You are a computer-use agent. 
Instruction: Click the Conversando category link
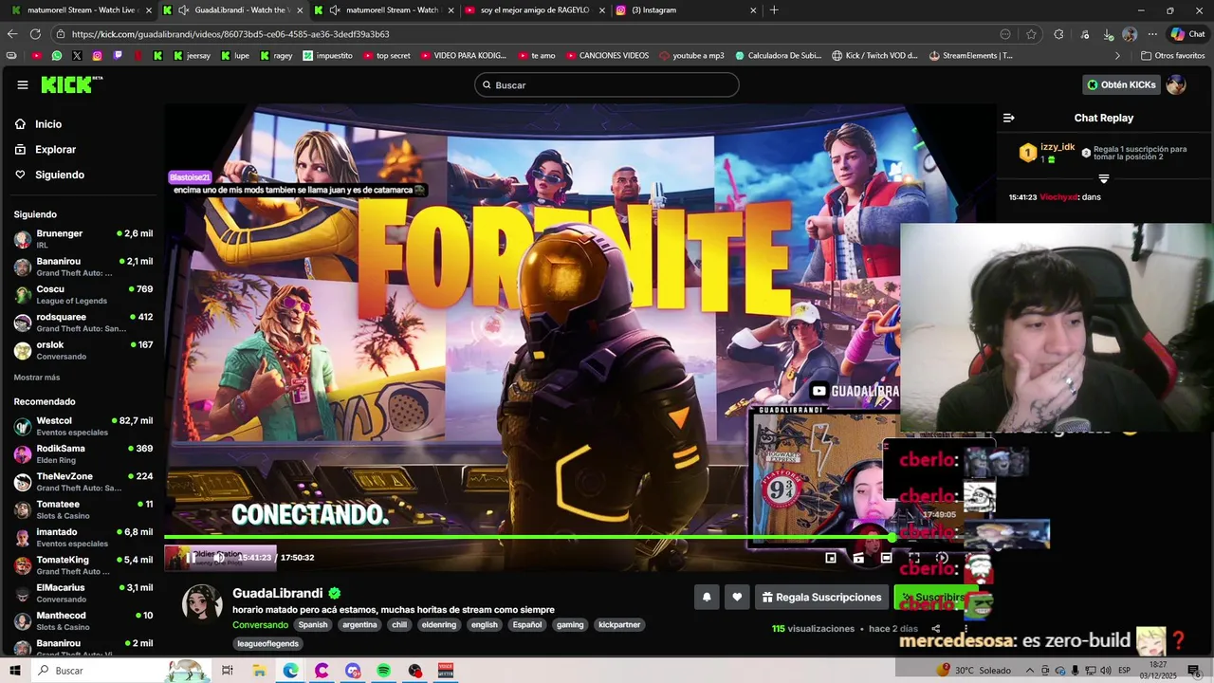pos(260,625)
